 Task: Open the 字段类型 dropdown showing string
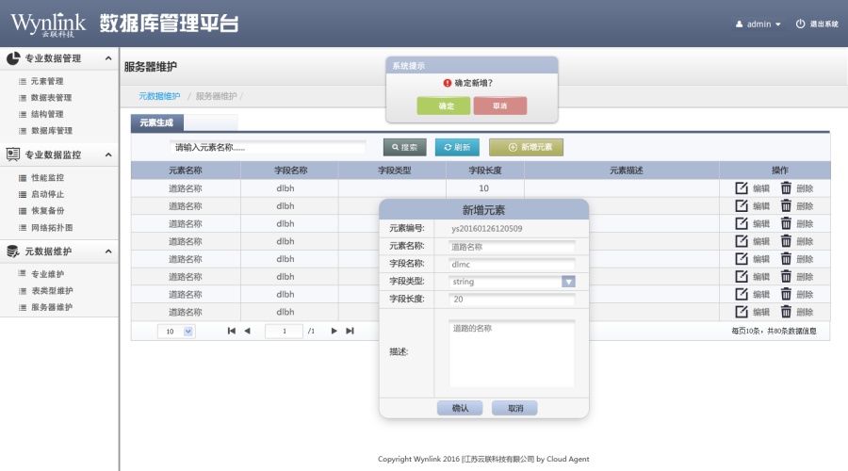(512, 282)
